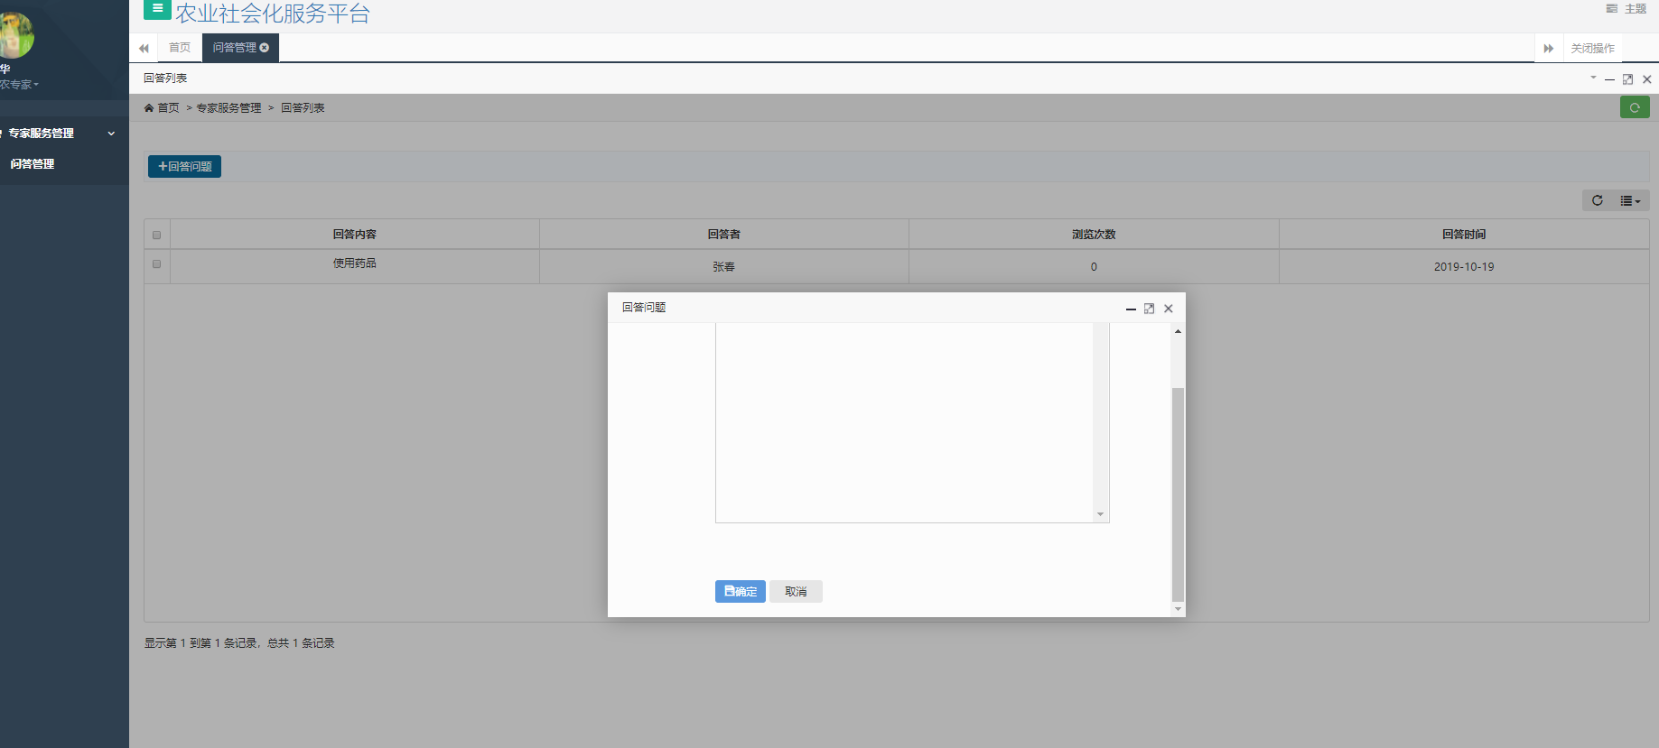
Task: Click the 确定 button in the dialog
Action: (740, 591)
